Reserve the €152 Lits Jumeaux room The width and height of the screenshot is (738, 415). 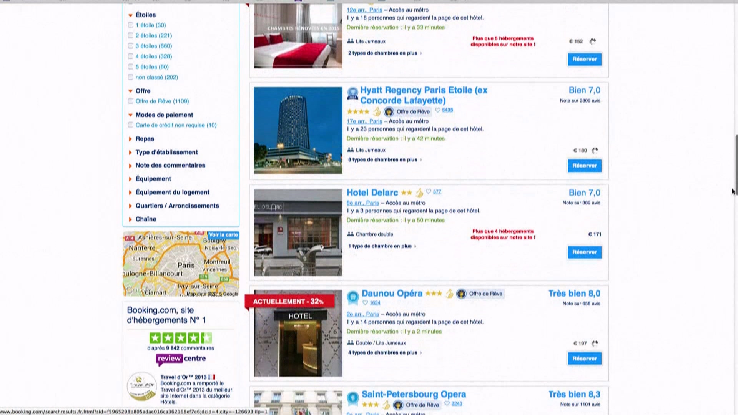click(x=585, y=59)
